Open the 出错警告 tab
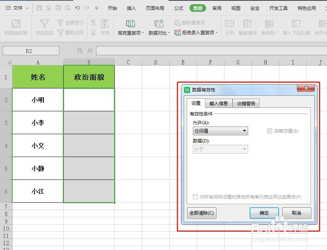Image resolution: width=327 pixels, height=250 pixels. [x=246, y=103]
